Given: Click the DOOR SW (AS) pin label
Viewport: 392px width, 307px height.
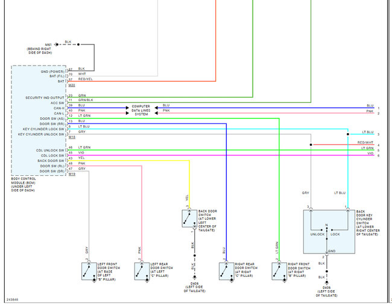Looking at the screenshot, I should 52,119.
